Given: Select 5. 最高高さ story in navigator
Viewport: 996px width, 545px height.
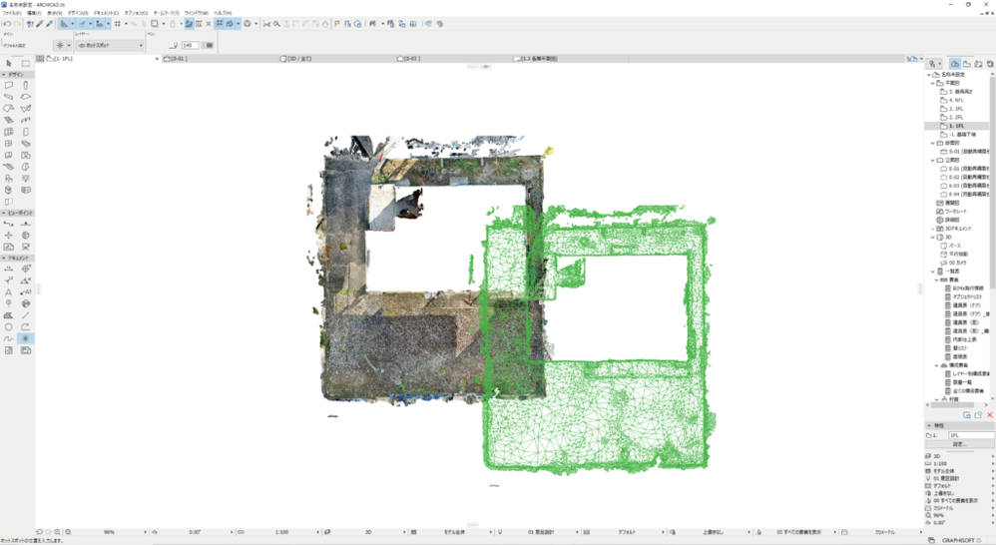Looking at the screenshot, I should click(960, 92).
